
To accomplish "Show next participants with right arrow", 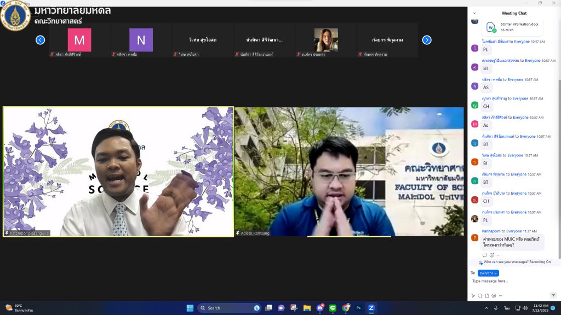I will coord(427,40).
